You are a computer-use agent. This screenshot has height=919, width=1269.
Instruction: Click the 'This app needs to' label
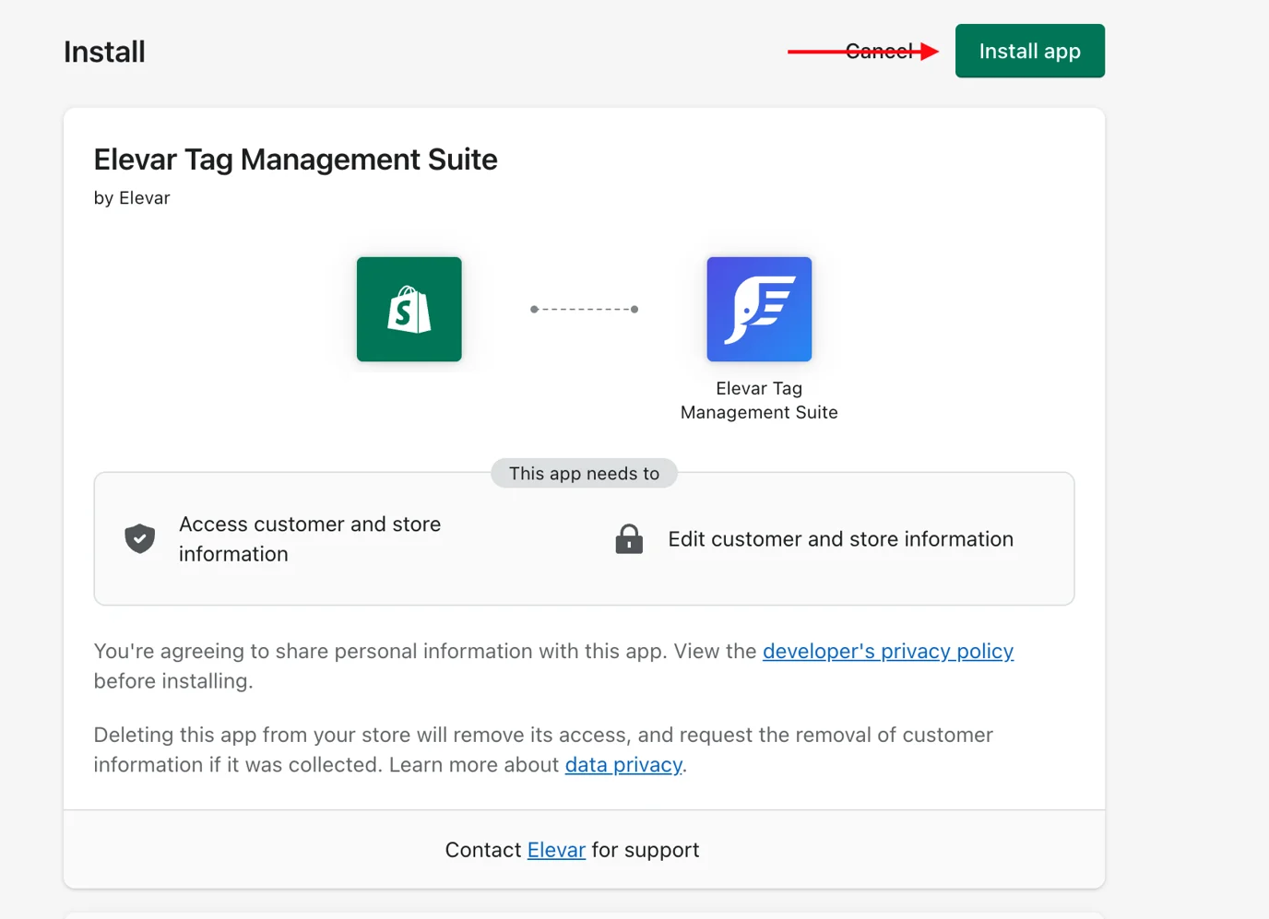coord(585,474)
